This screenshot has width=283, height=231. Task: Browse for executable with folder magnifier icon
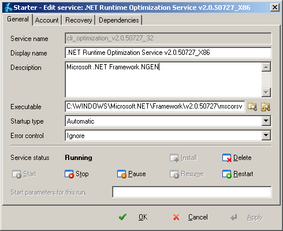[x=252, y=107]
